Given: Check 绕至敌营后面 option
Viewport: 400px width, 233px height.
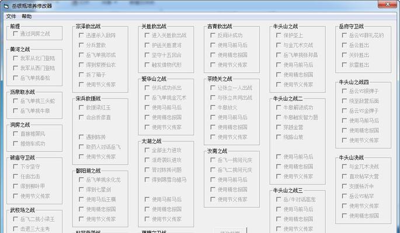Looking at the screenshot, I should pyautogui.click(x=345, y=101).
